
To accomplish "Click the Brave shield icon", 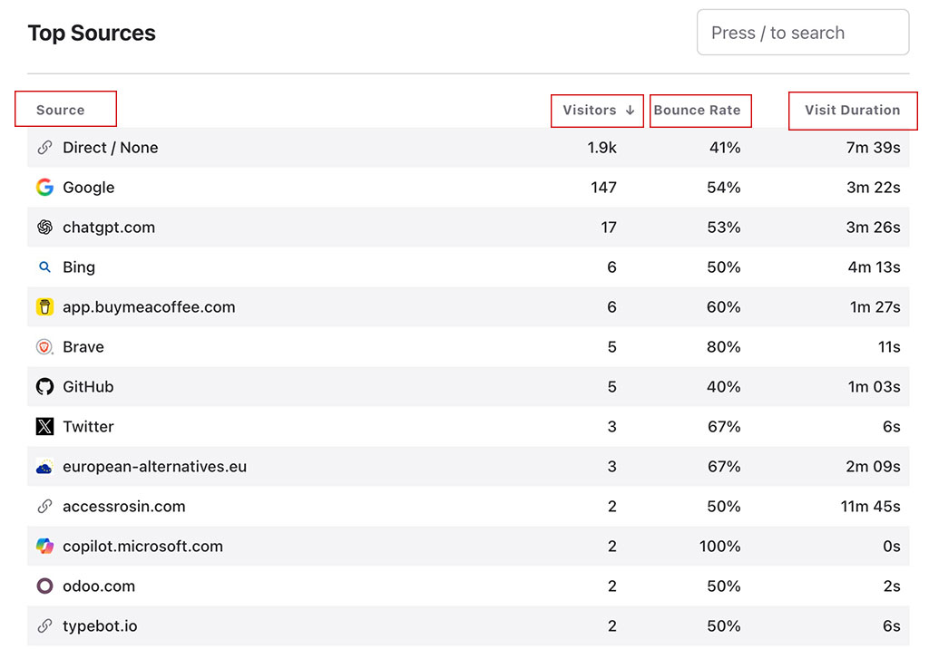I will click(44, 347).
